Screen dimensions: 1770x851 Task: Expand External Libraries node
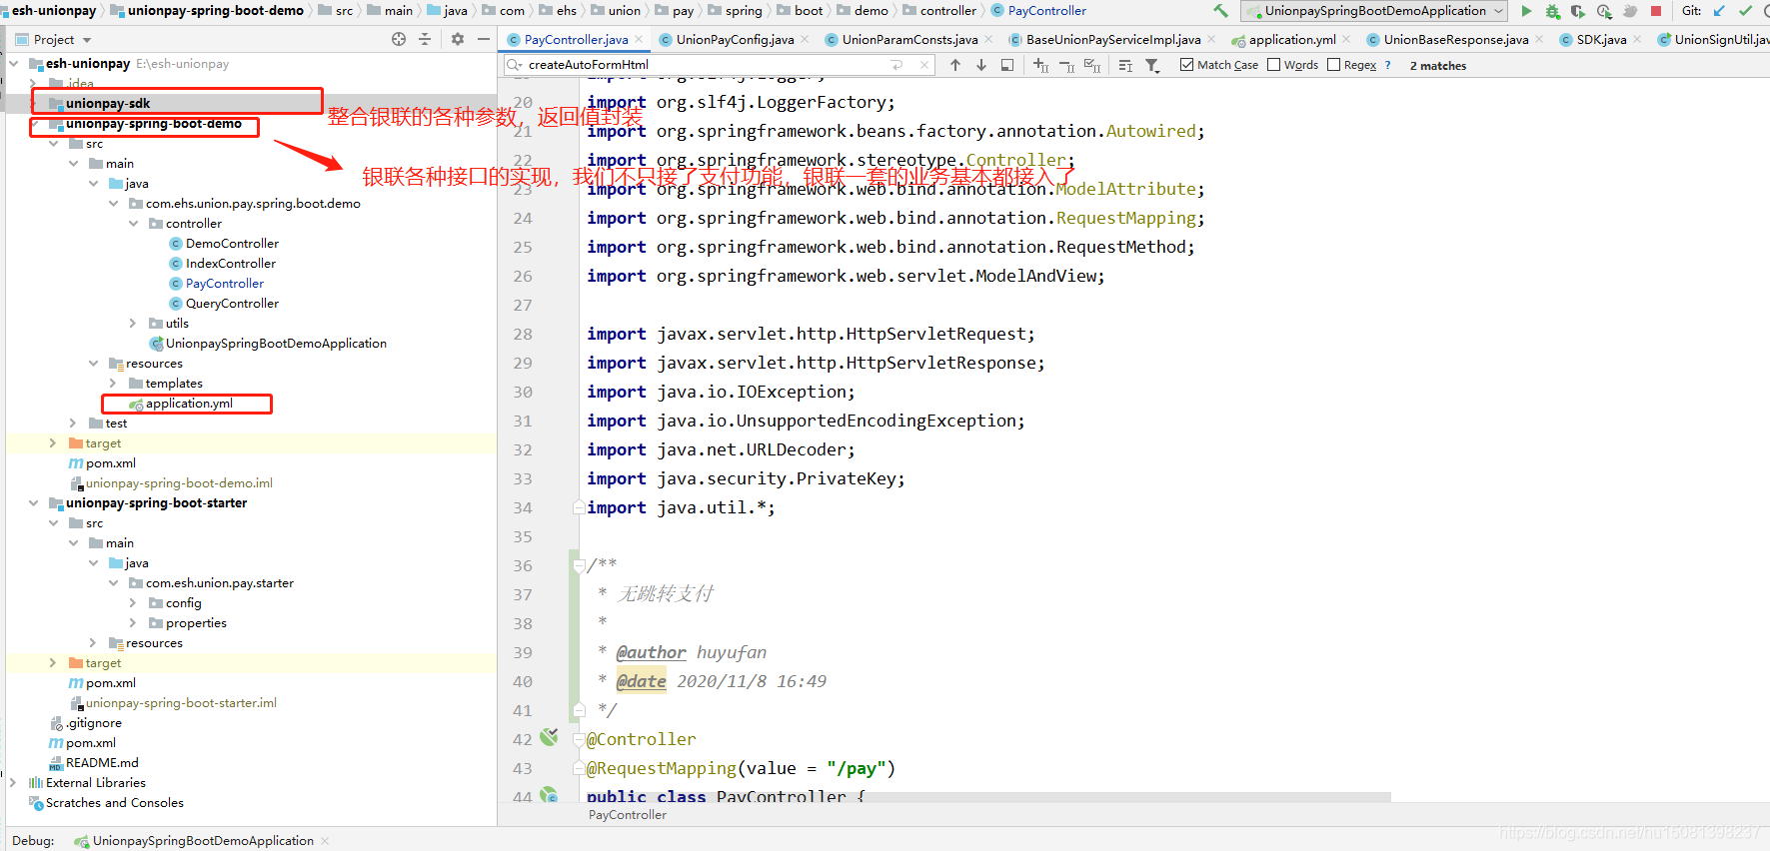(x=13, y=783)
